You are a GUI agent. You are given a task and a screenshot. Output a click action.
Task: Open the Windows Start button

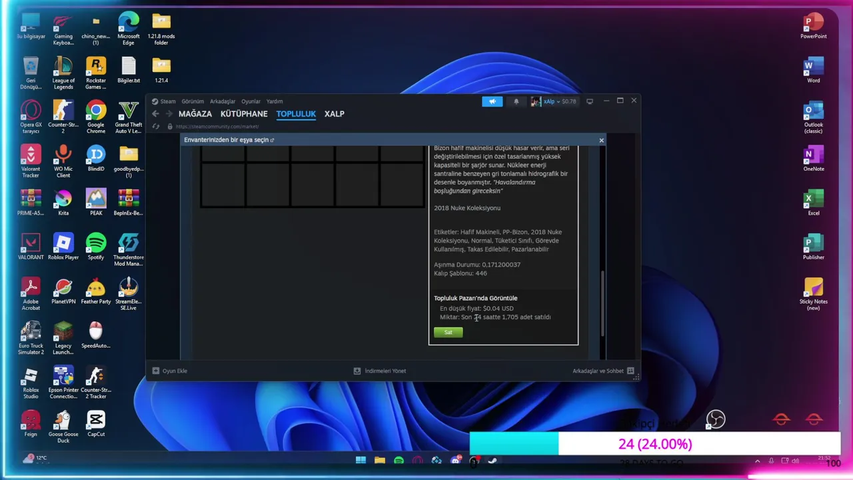(361, 461)
